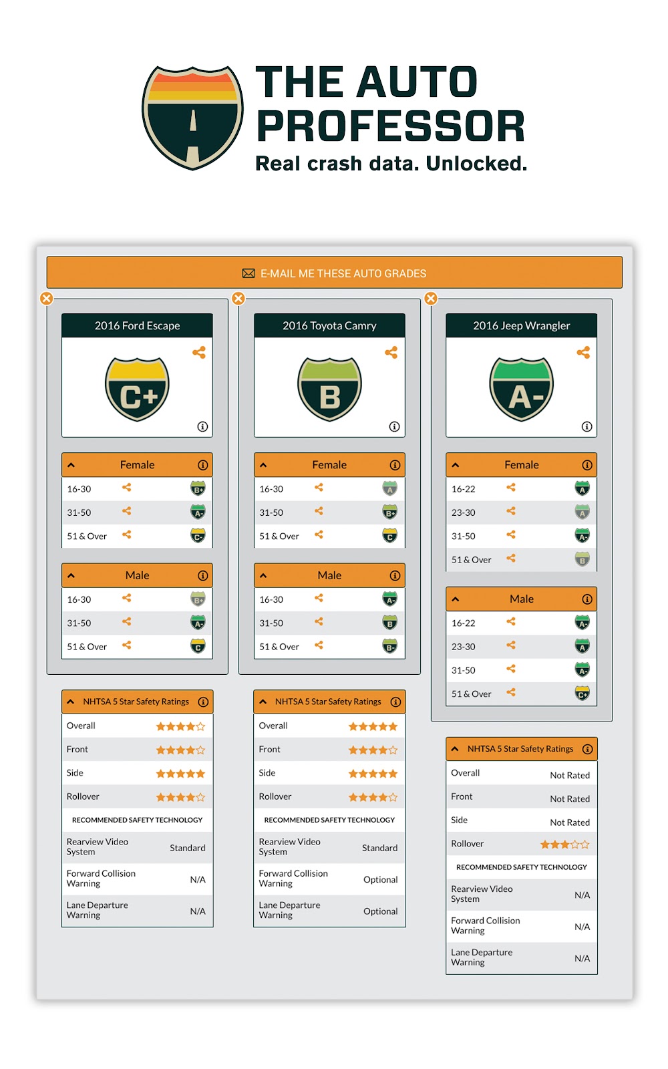Remove the 2016 Ford Escape card
This screenshot has height=1069, width=668.
click(x=47, y=298)
